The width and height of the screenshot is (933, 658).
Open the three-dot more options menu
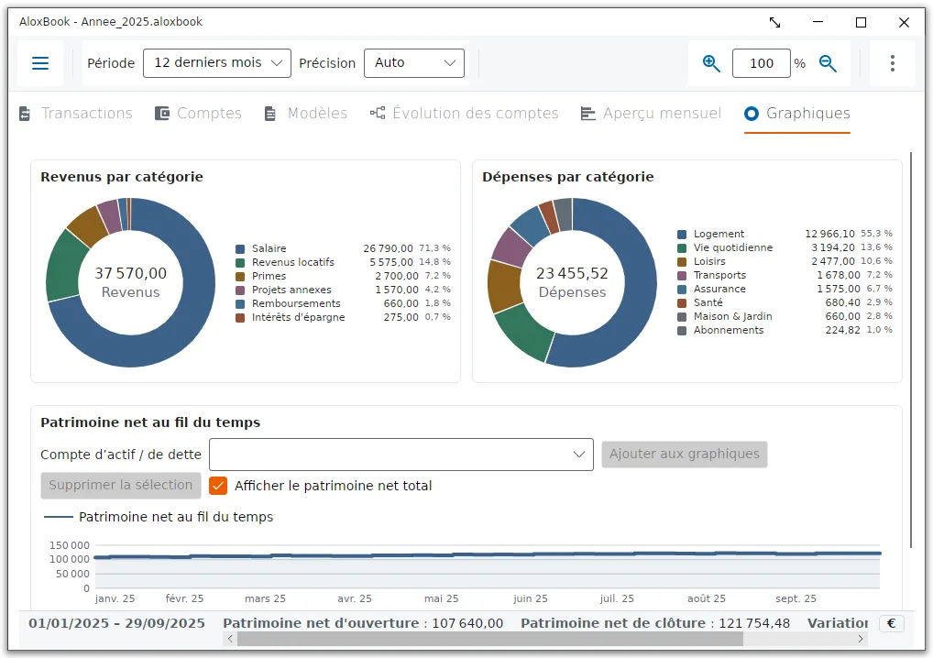pos(892,63)
